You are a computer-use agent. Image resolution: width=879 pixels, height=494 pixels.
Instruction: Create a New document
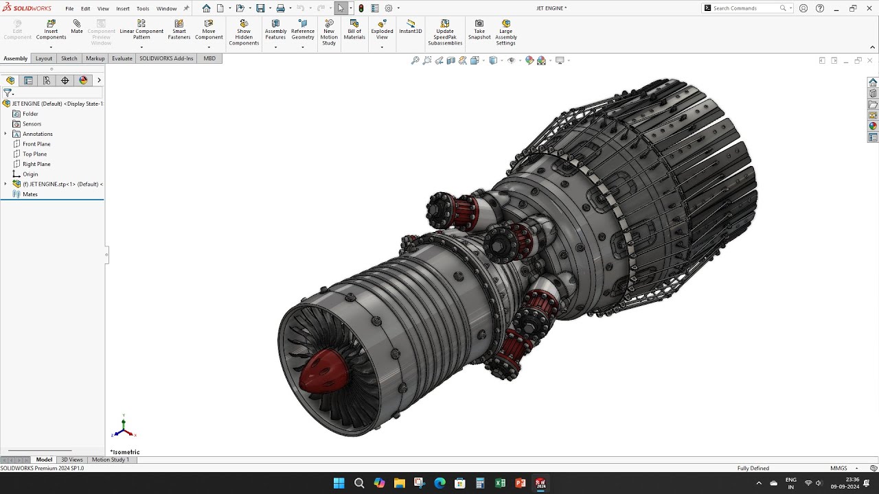[220, 8]
